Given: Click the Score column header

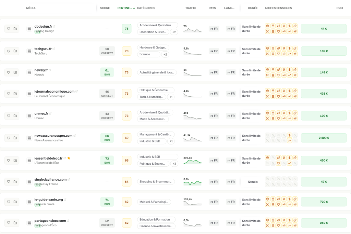Looking at the screenshot, I should pyautogui.click(x=105, y=8).
